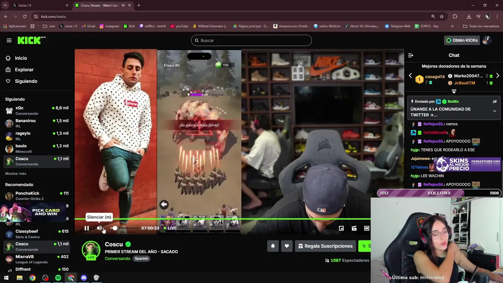Open xQc channel in sidebar
The height and width of the screenshot is (283, 503).
click(36, 110)
